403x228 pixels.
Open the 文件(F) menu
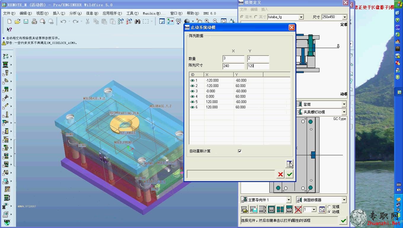pos(9,13)
